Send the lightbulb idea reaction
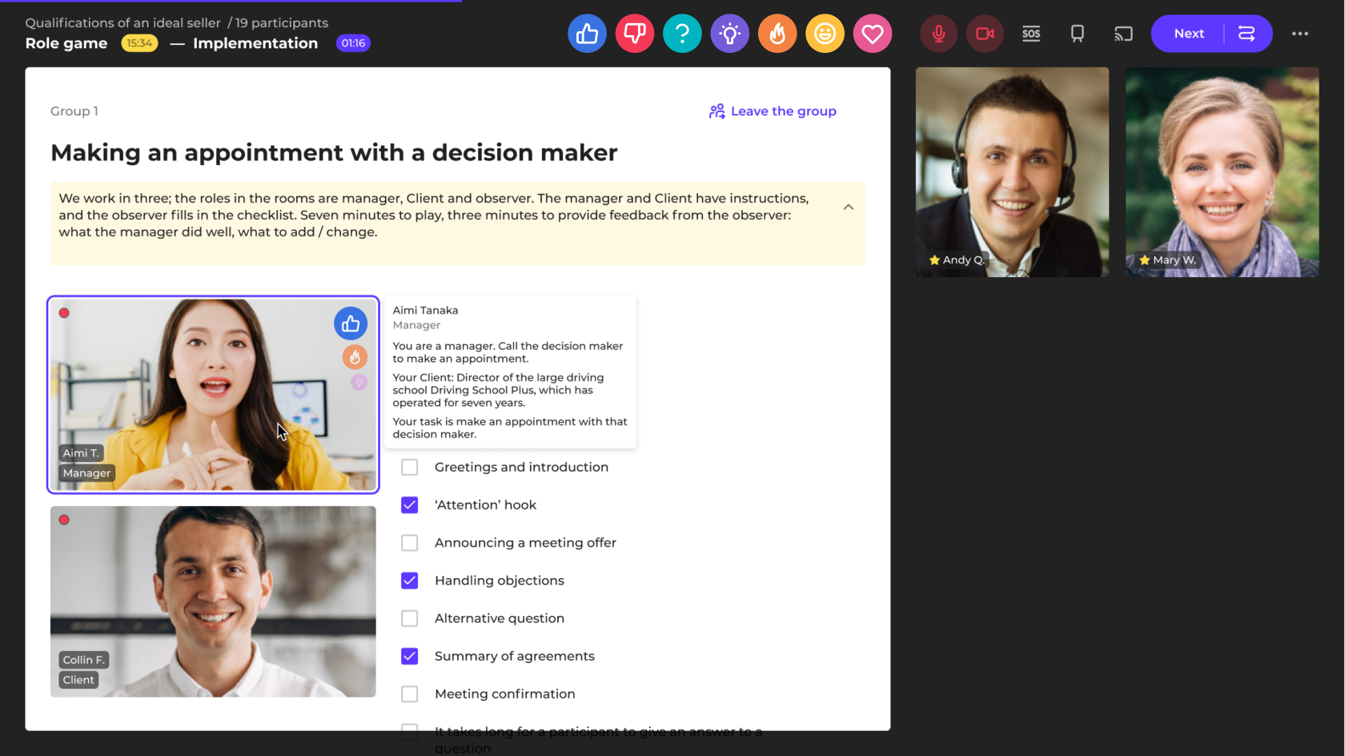 (729, 34)
